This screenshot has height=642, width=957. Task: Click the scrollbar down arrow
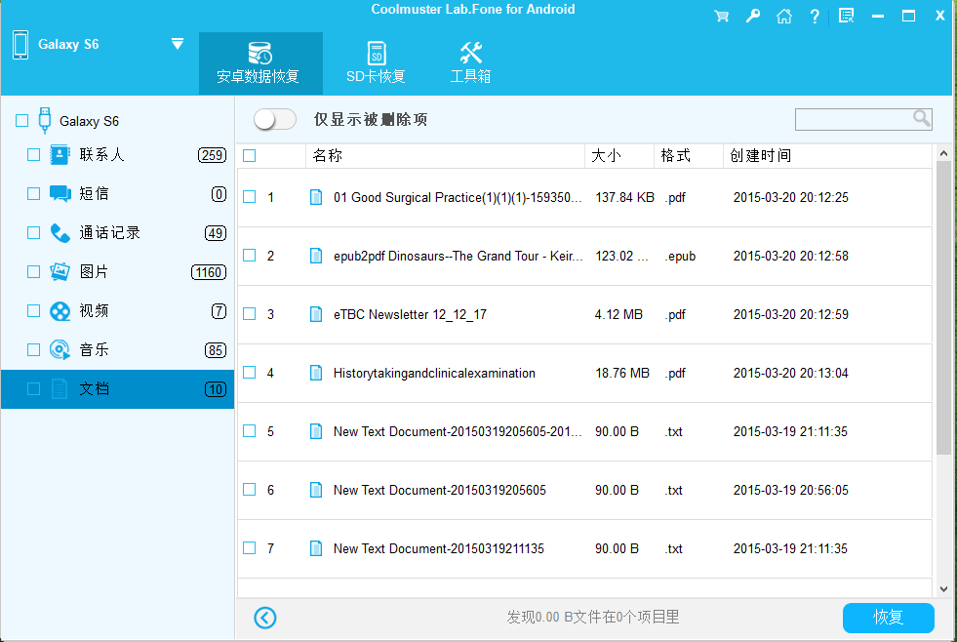[x=943, y=589]
